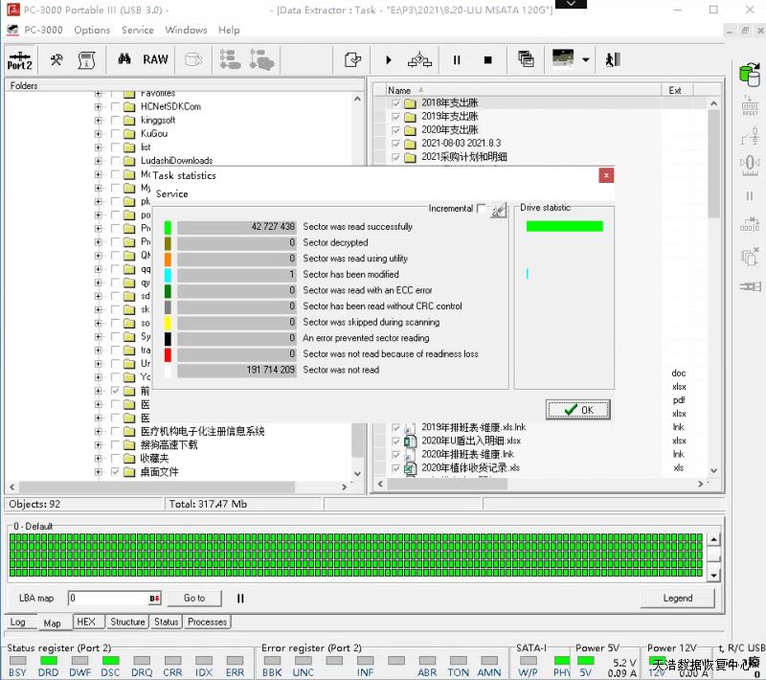
Task: Switch to the HEX tab
Action: point(85,622)
